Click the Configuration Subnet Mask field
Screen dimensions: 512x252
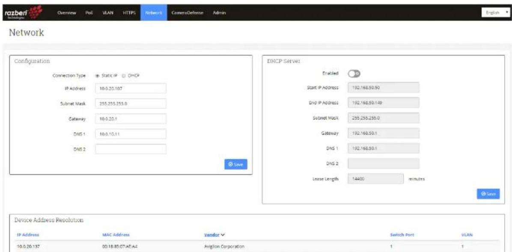[131, 103]
